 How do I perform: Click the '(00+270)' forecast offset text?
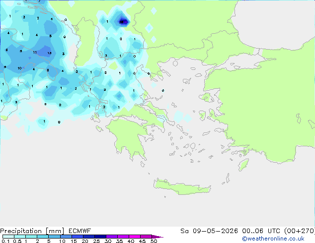(299, 231)
